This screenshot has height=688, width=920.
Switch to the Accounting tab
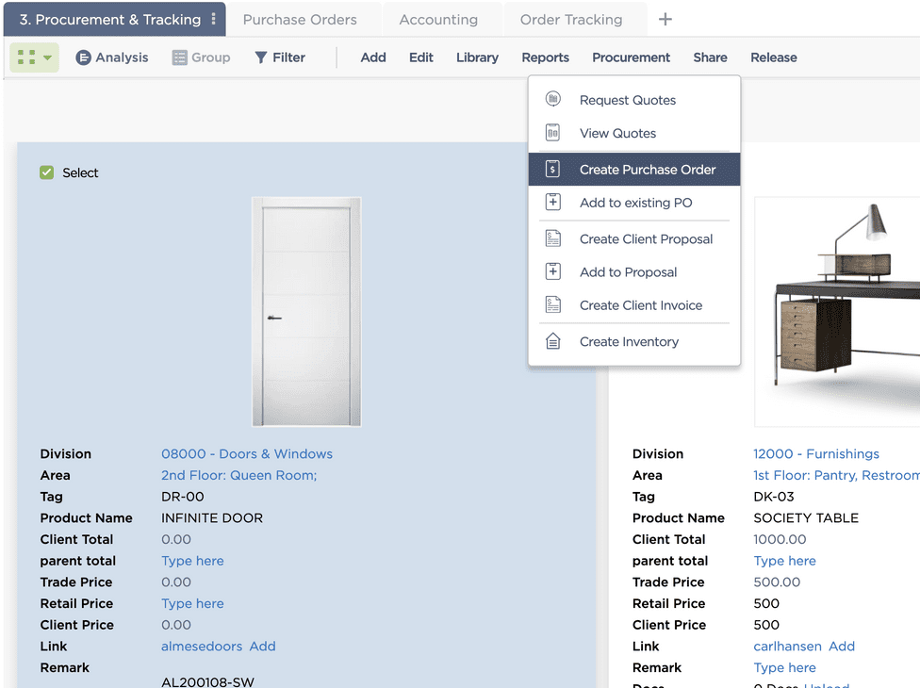pyautogui.click(x=438, y=19)
